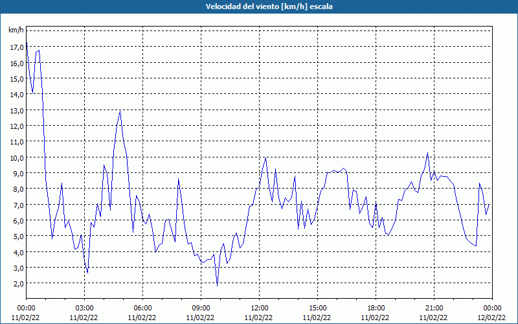Image resolution: width=518 pixels, height=324 pixels.
Task: Click the "5,0" y-axis value
Action: 19,237
